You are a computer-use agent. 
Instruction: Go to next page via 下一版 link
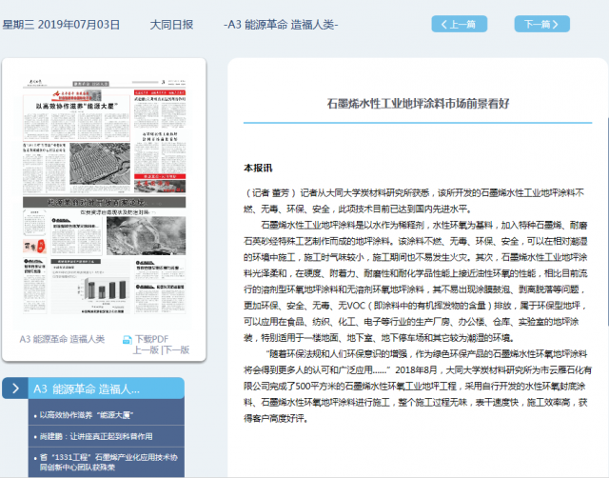point(176,350)
